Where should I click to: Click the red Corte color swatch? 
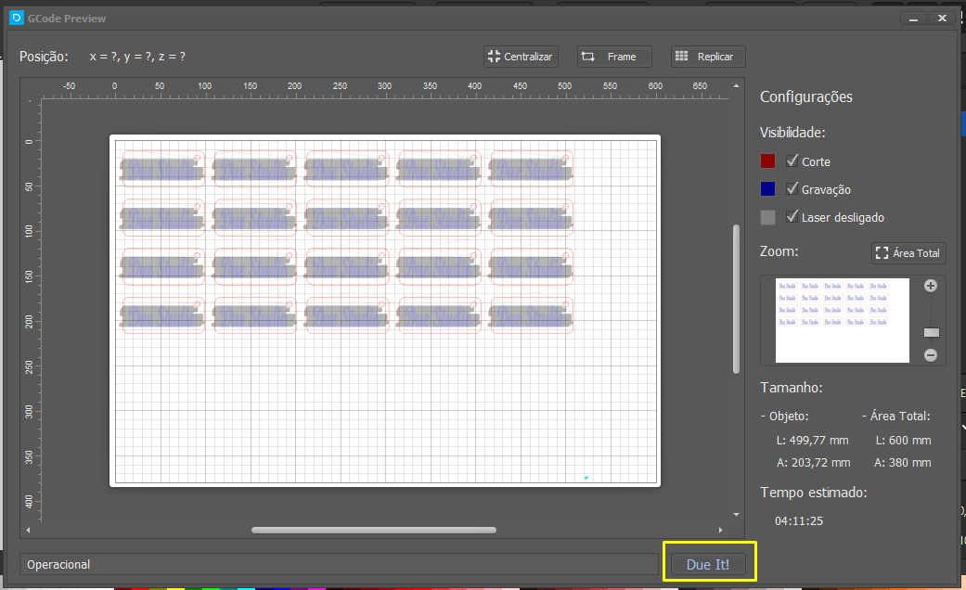click(767, 160)
